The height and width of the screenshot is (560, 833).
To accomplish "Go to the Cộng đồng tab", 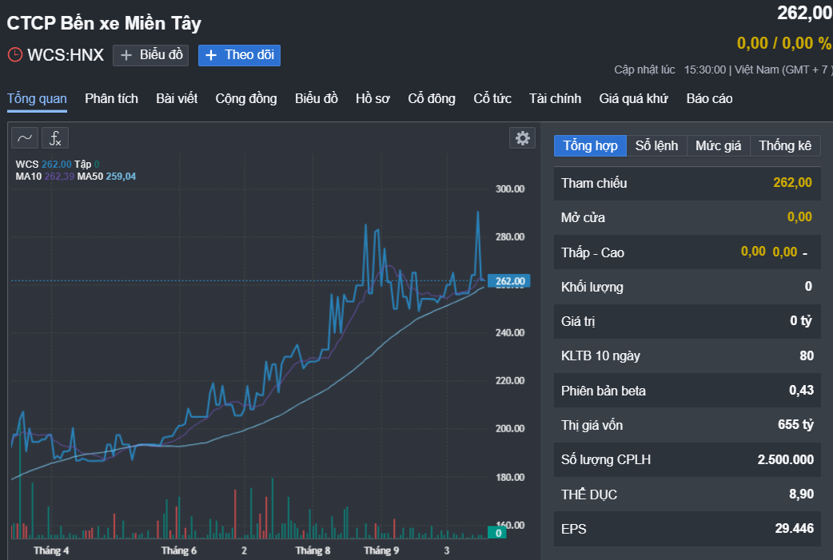I will click(x=246, y=98).
